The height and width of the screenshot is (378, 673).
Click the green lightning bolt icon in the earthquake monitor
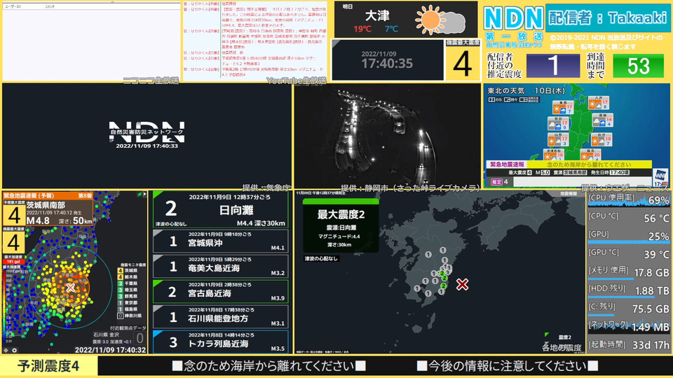[x=139, y=194]
